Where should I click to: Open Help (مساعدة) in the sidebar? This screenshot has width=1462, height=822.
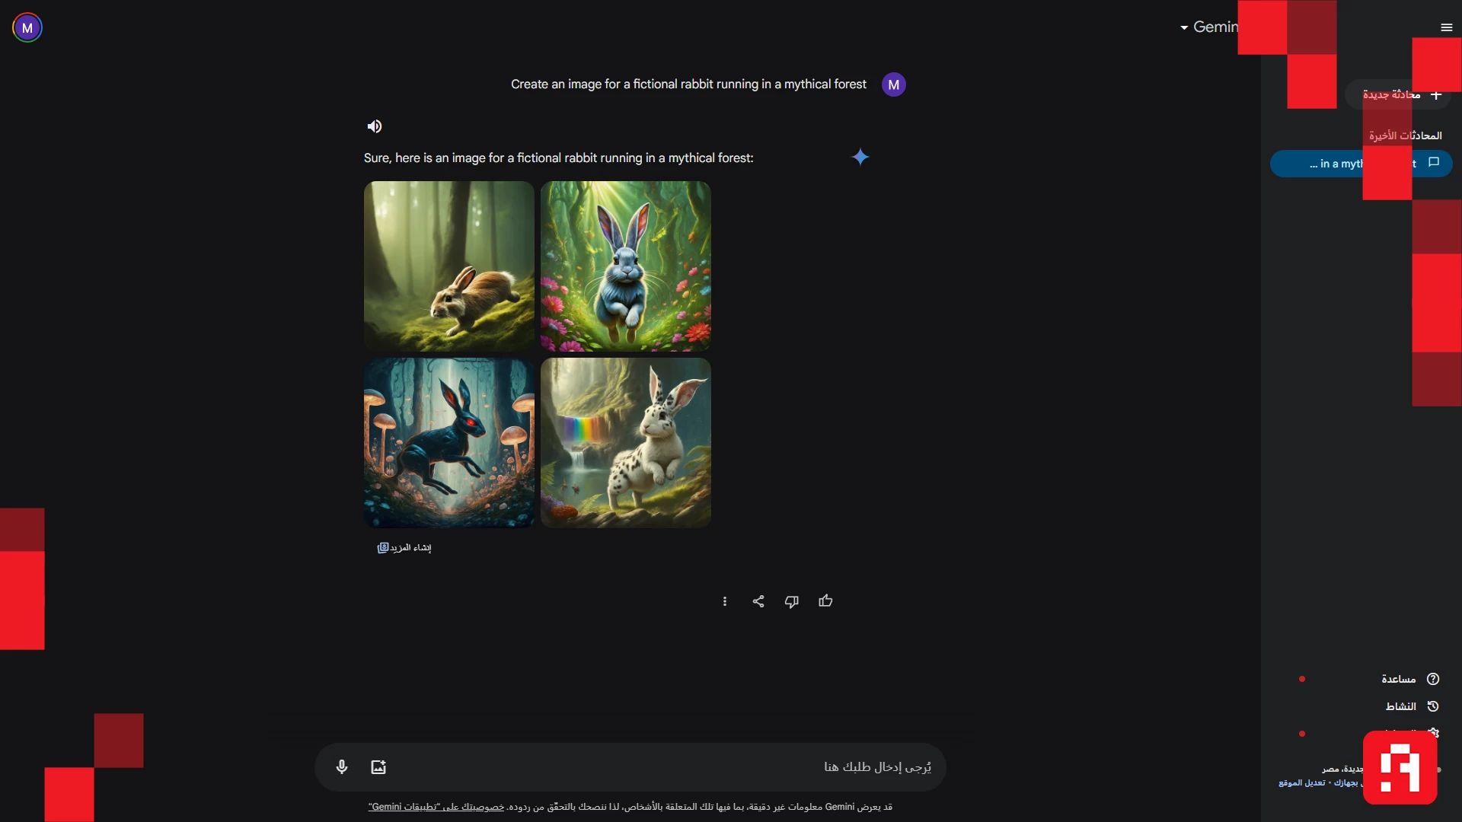coord(1400,679)
